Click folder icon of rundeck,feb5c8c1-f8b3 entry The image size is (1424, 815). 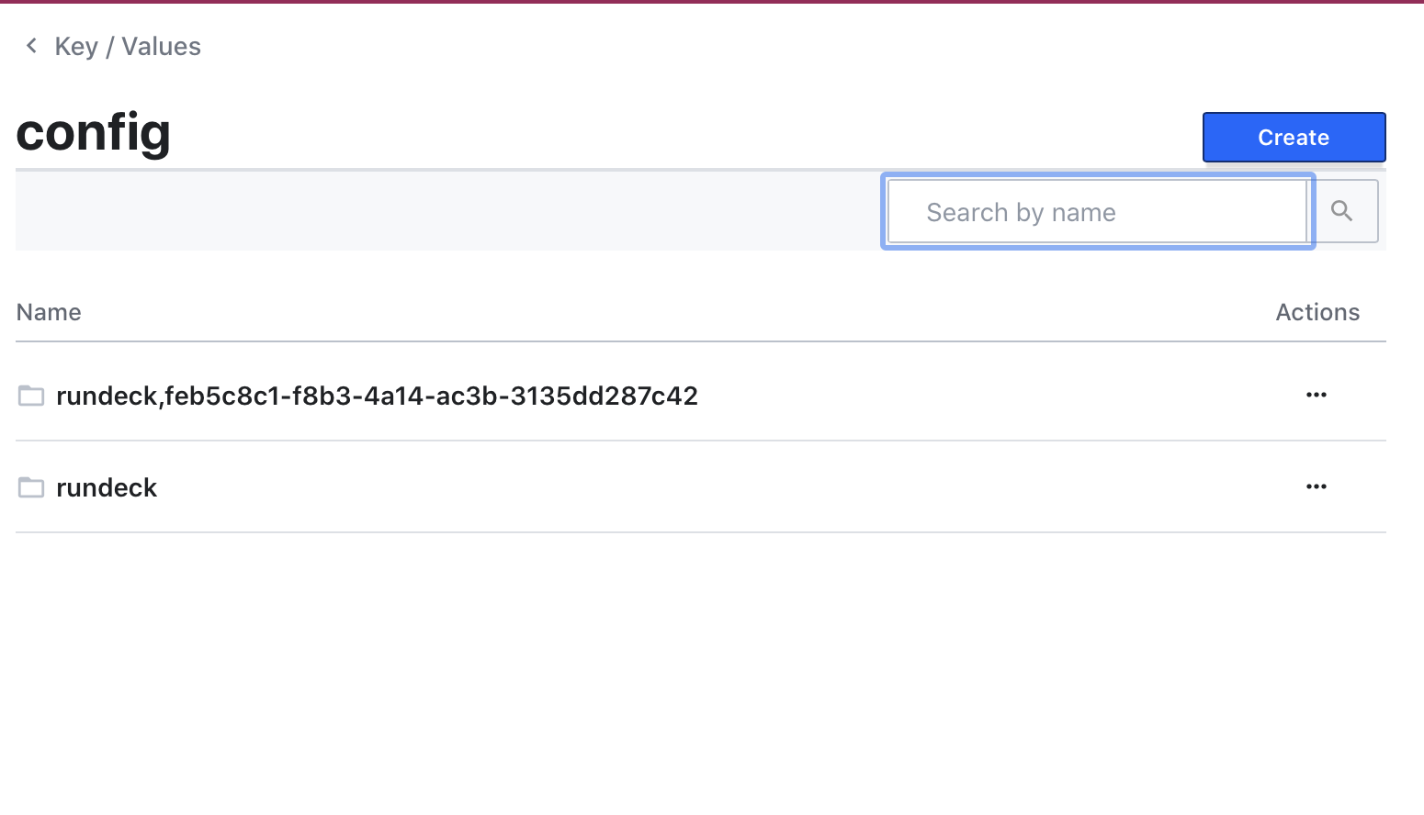31,396
